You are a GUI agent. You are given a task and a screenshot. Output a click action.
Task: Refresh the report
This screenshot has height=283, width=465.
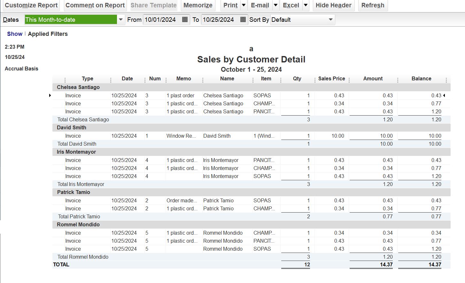[x=373, y=5]
